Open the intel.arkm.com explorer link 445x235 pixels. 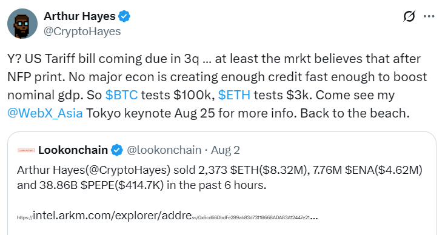coord(167,216)
